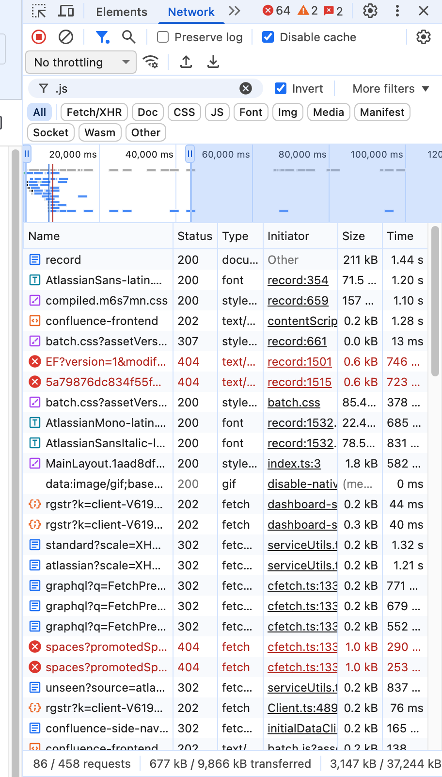Show more DevTools tabs chevron
The image size is (442, 777).
coord(235,11)
